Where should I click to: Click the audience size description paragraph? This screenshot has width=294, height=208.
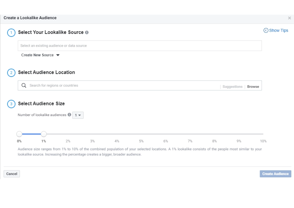point(140,152)
